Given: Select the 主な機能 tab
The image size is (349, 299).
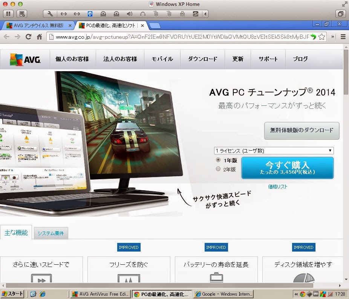Looking at the screenshot, I should (x=16, y=233).
